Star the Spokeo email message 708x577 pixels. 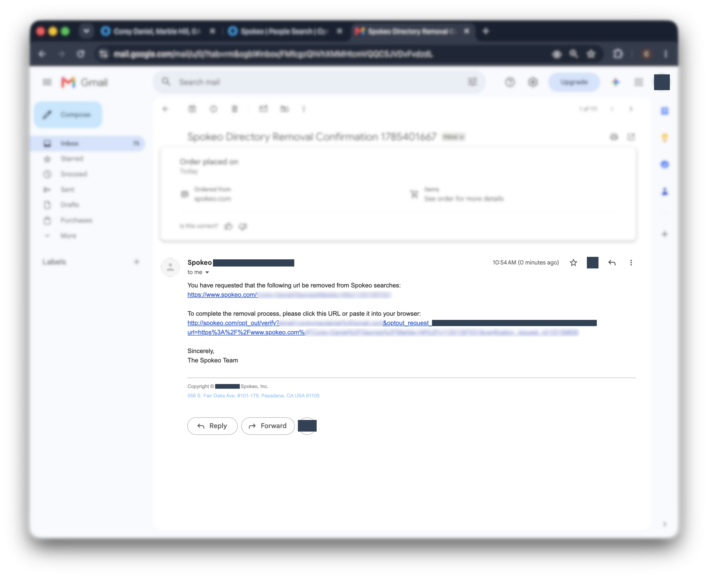pyautogui.click(x=573, y=263)
